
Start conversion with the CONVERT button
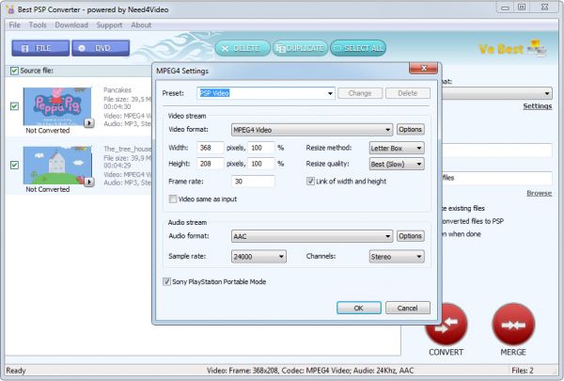(x=446, y=326)
